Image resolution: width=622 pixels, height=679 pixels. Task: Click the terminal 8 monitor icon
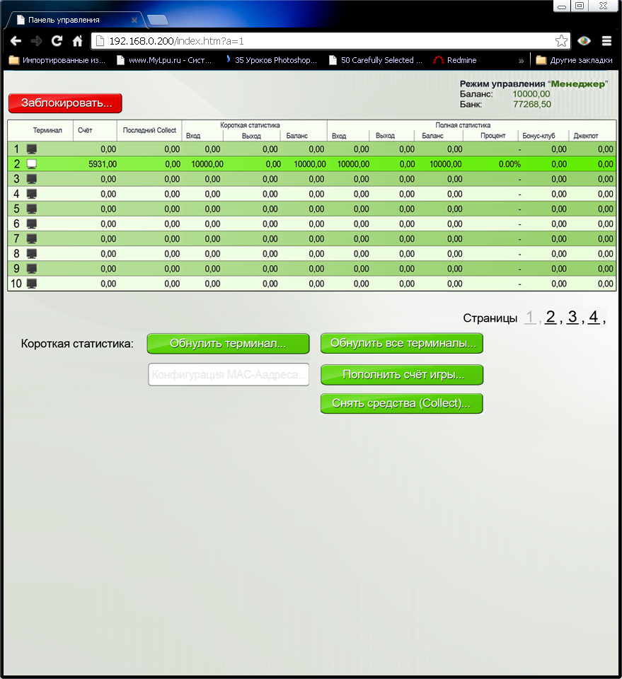pos(32,254)
